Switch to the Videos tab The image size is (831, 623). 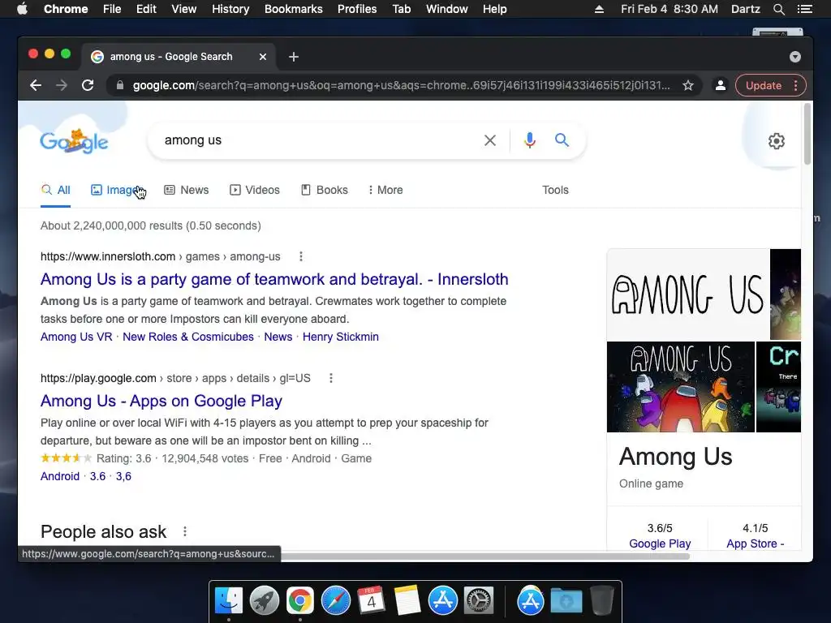pos(254,190)
